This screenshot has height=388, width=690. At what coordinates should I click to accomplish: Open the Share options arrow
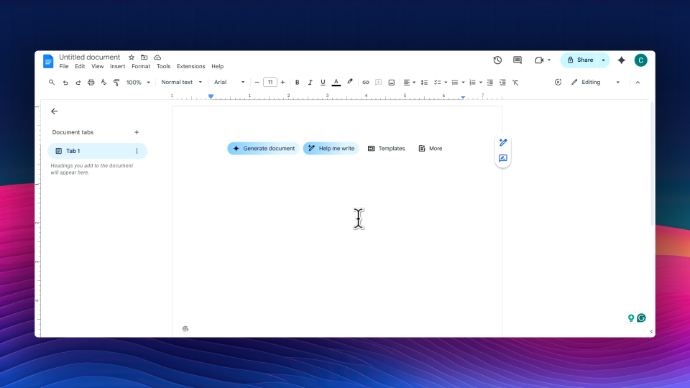click(603, 60)
